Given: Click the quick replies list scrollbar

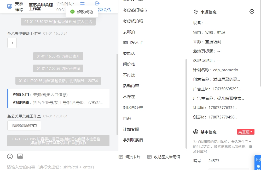Looking at the screenshot, I should click(186, 104).
